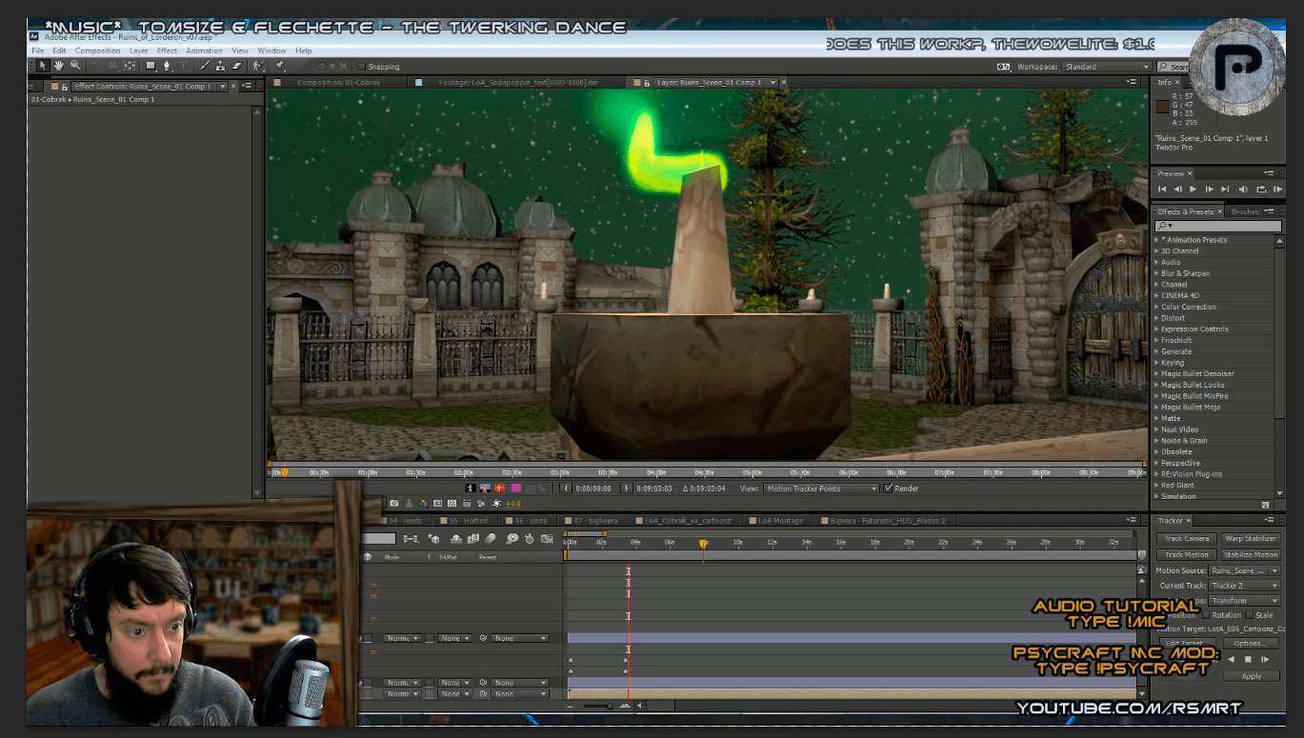Stop tracker analysis with the square button

1248,659
